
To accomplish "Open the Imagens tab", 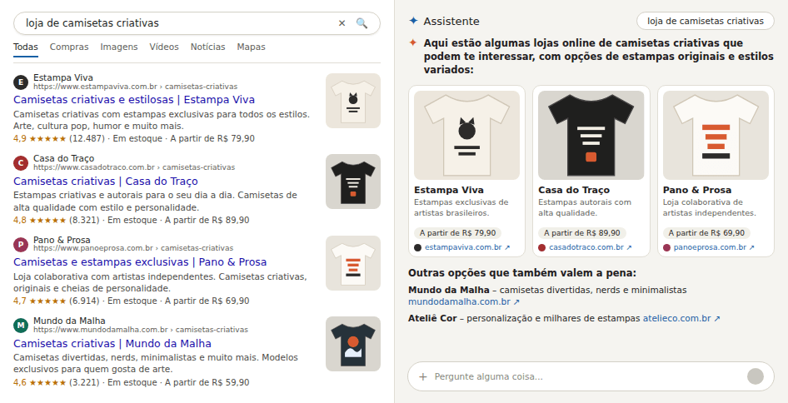I will (x=118, y=47).
